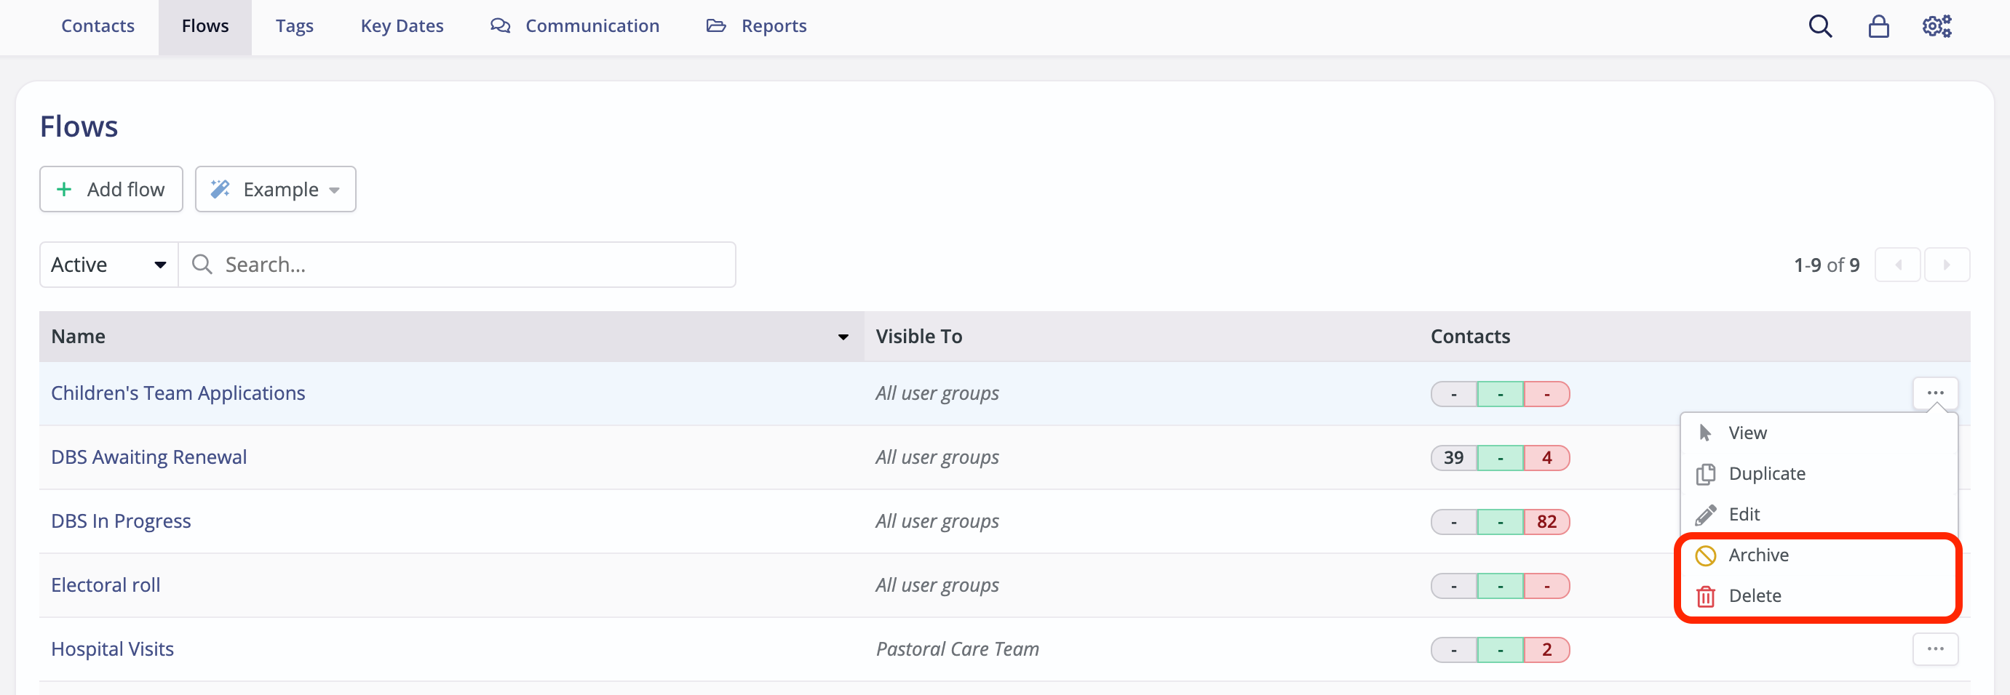The height and width of the screenshot is (695, 2010).
Task: Click the magic wand icon on Example button
Action: [x=219, y=188]
